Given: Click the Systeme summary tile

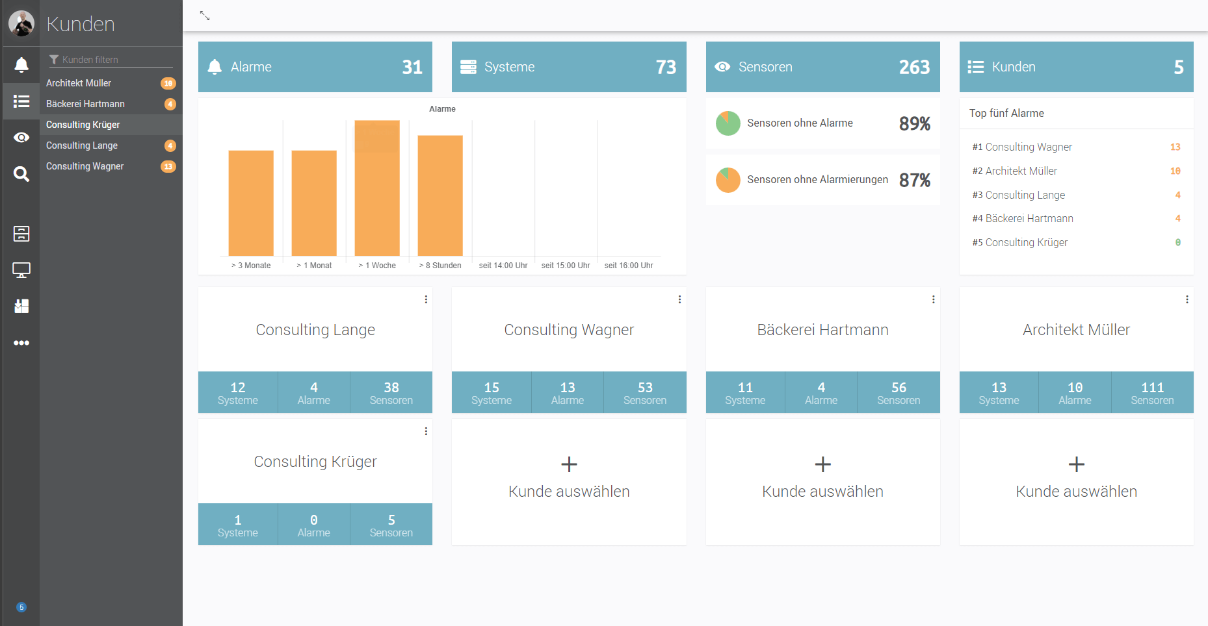Looking at the screenshot, I should coord(569,67).
